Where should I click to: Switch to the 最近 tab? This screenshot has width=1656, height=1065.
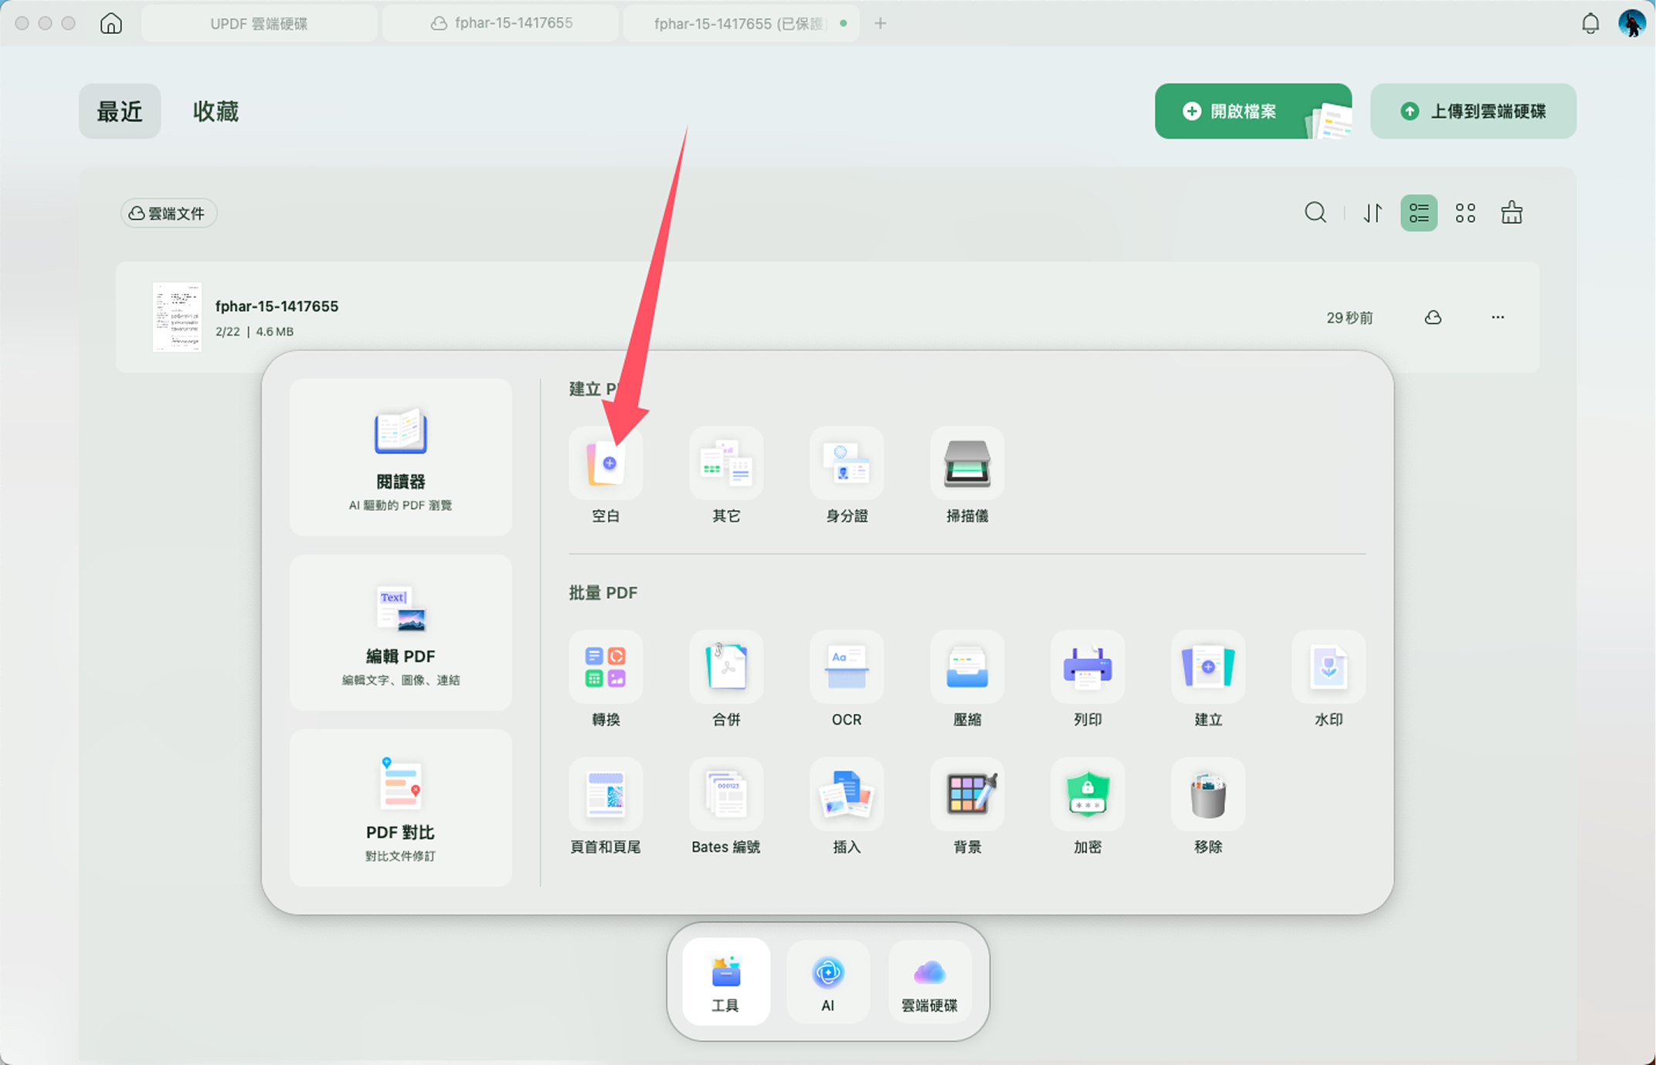120,111
